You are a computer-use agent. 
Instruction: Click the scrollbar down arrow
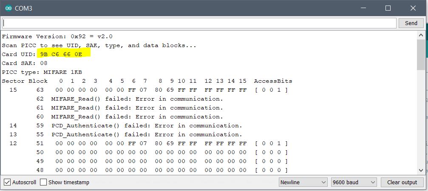(x=421, y=170)
